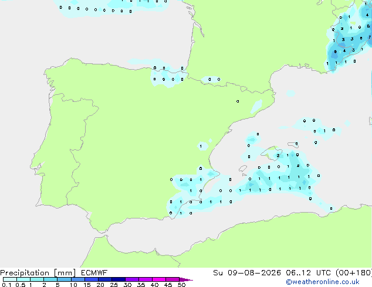
Task: Click the 35–40 mm legend swatch
Action: [x=146, y=279]
